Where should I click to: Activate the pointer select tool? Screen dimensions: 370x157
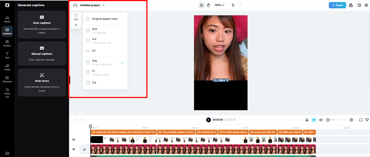pyautogui.click(x=201, y=5)
